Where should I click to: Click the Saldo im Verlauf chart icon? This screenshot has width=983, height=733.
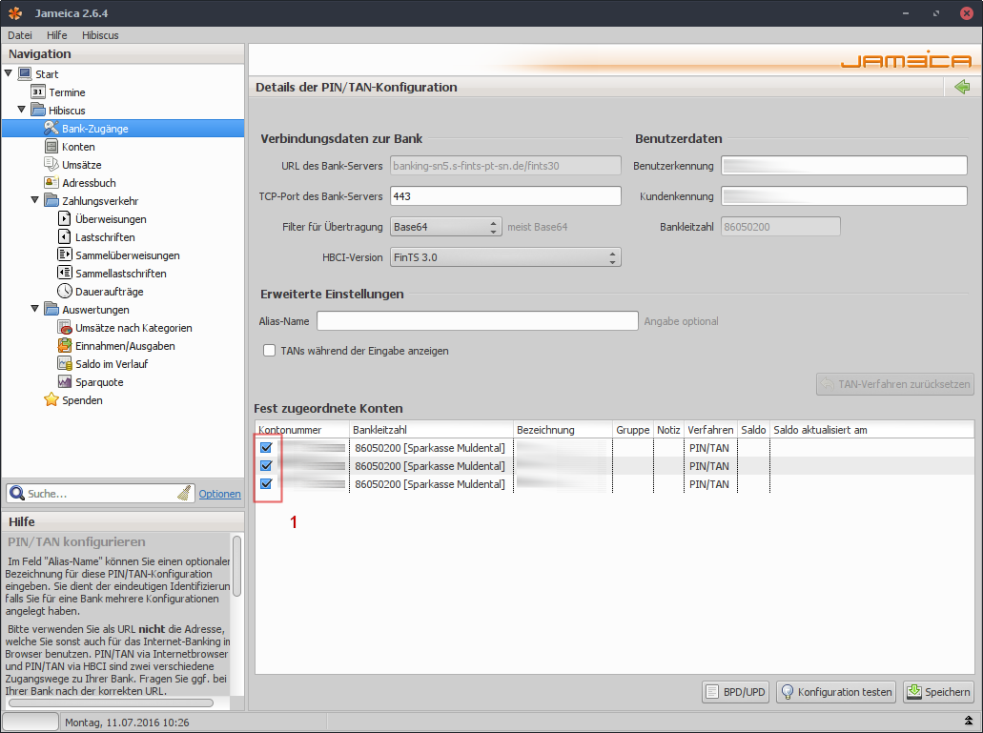tap(65, 365)
